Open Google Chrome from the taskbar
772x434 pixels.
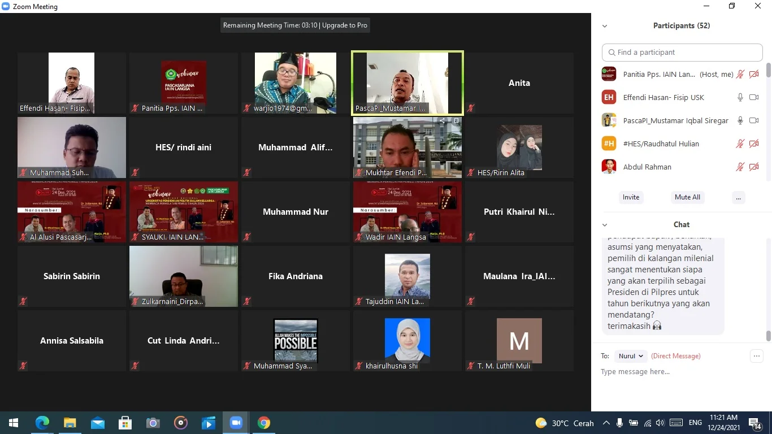pos(263,423)
